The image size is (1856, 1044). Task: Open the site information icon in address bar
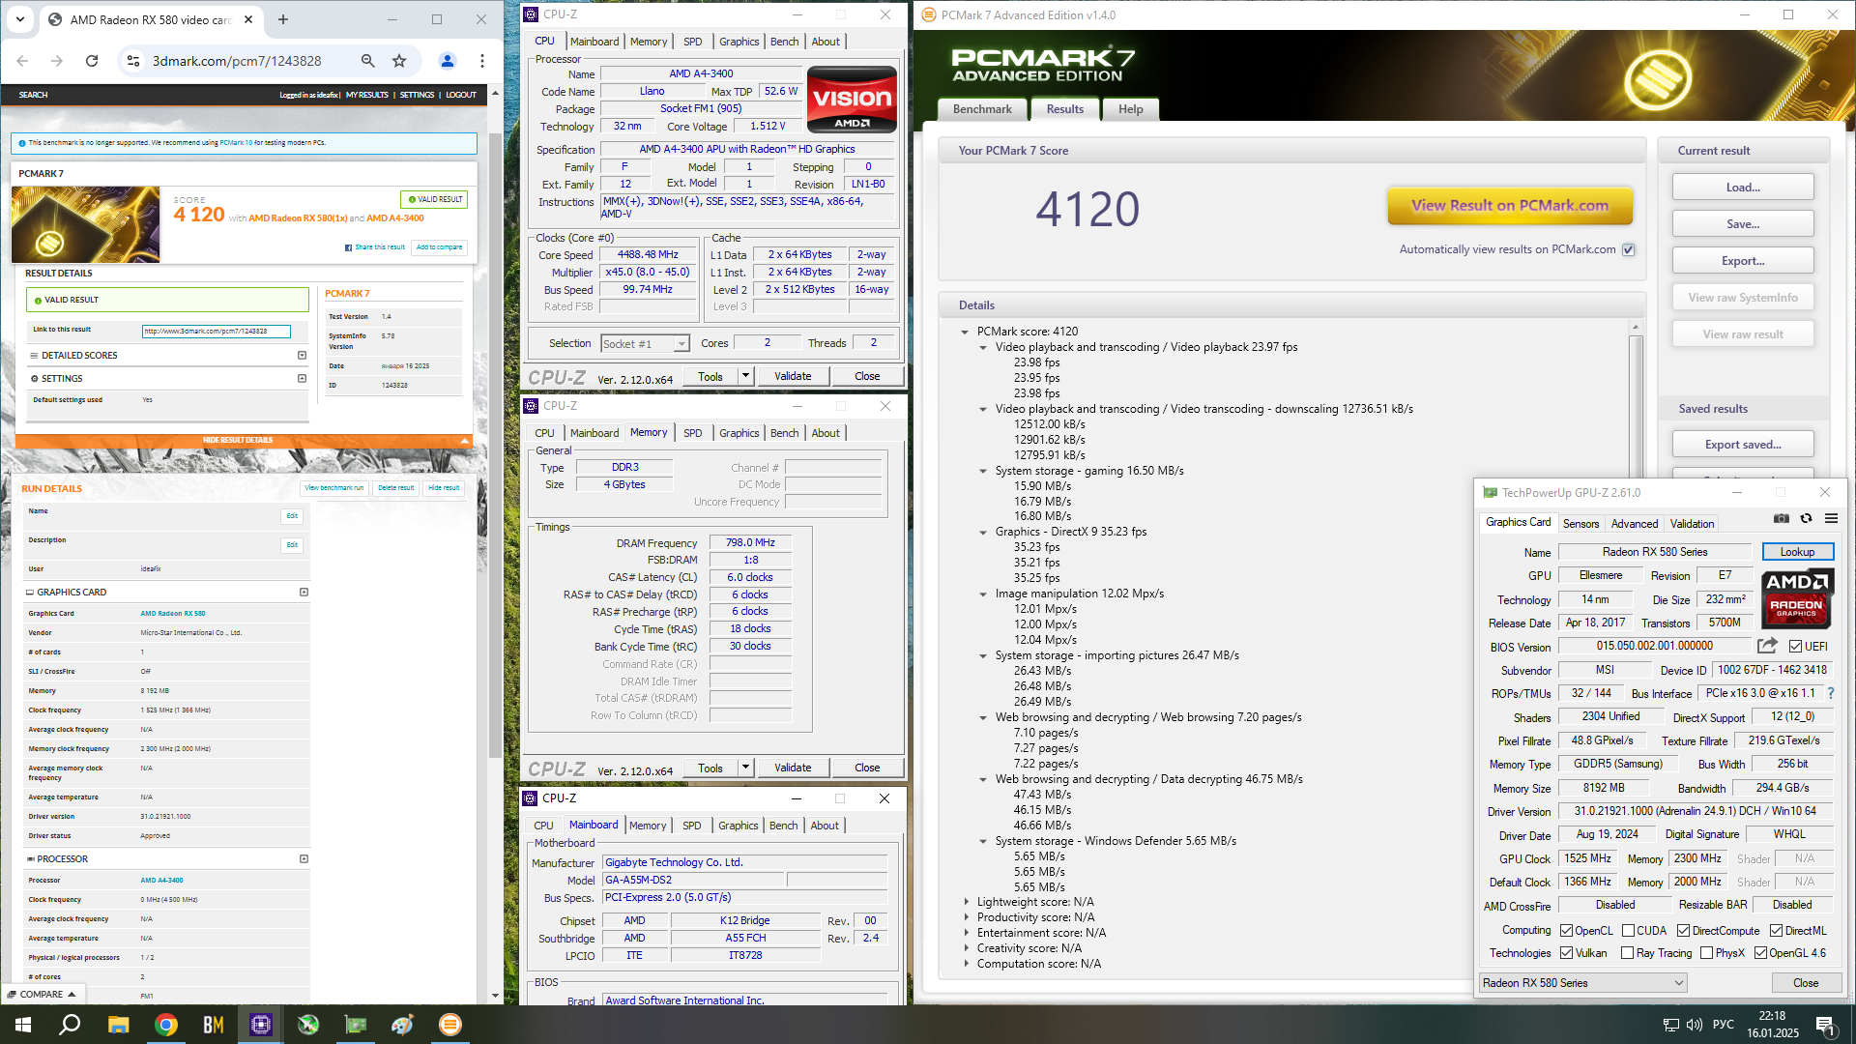(133, 61)
